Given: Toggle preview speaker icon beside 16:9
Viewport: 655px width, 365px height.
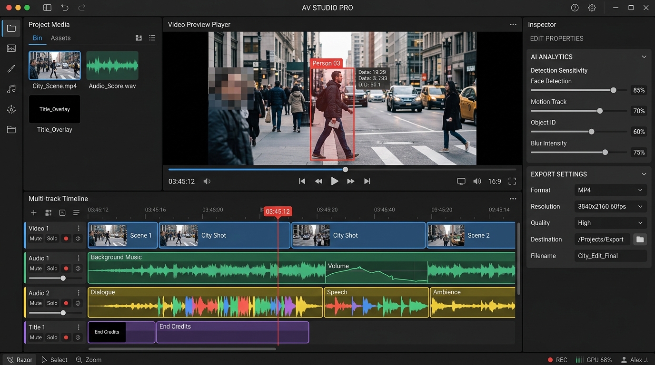Looking at the screenshot, I should (x=477, y=181).
